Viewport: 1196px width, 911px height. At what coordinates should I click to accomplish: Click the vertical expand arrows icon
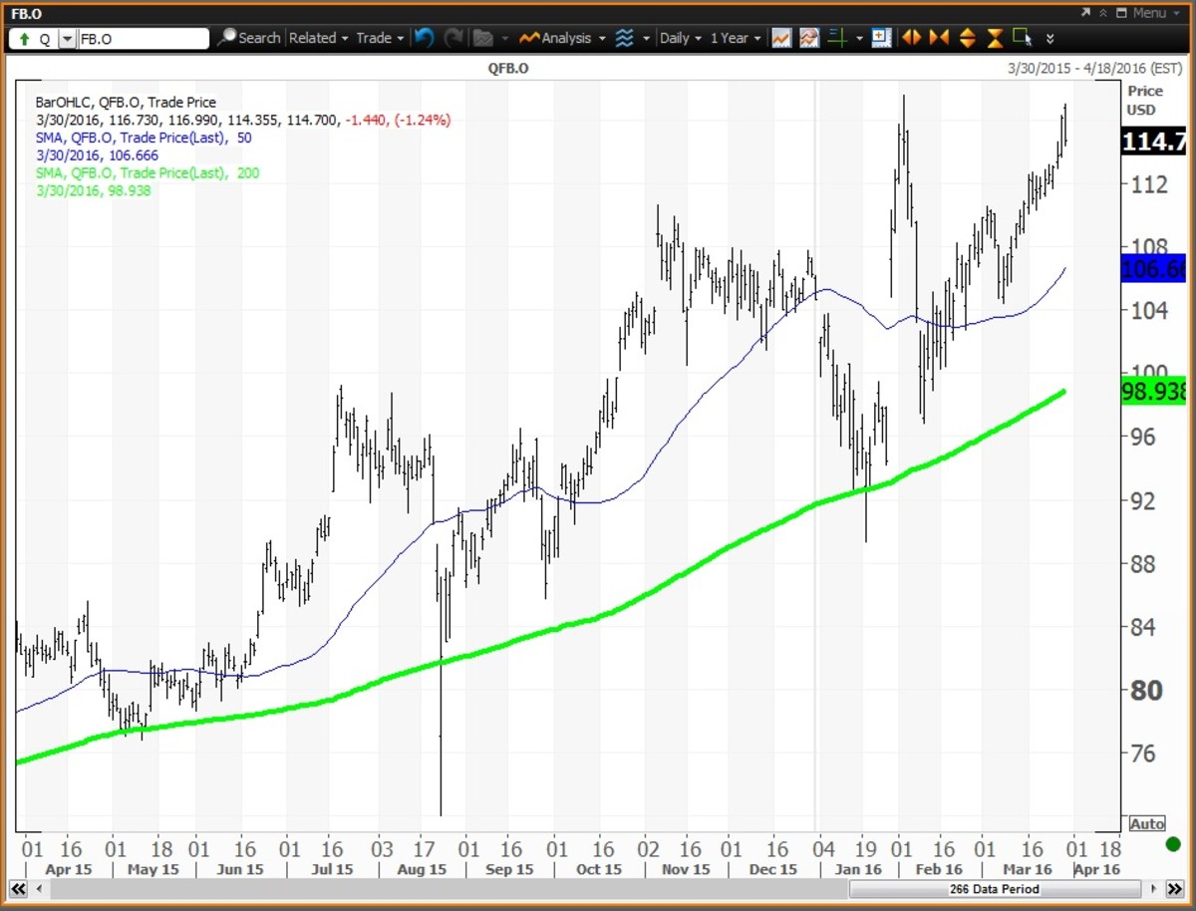(x=967, y=38)
